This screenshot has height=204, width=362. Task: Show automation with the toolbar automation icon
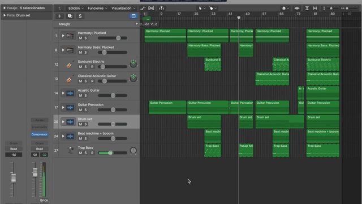coord(143,8)
